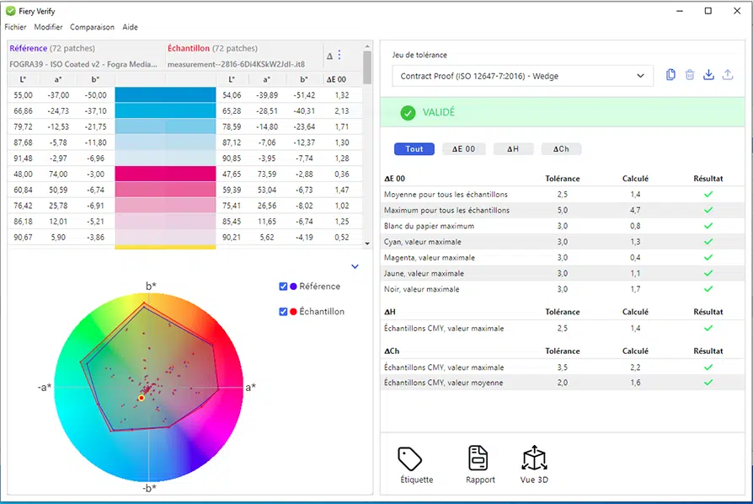Click the ΔE value 2,13 in the patch table
Image resolution: width=753 pixels, height=504 pixels.
point(342,111)
